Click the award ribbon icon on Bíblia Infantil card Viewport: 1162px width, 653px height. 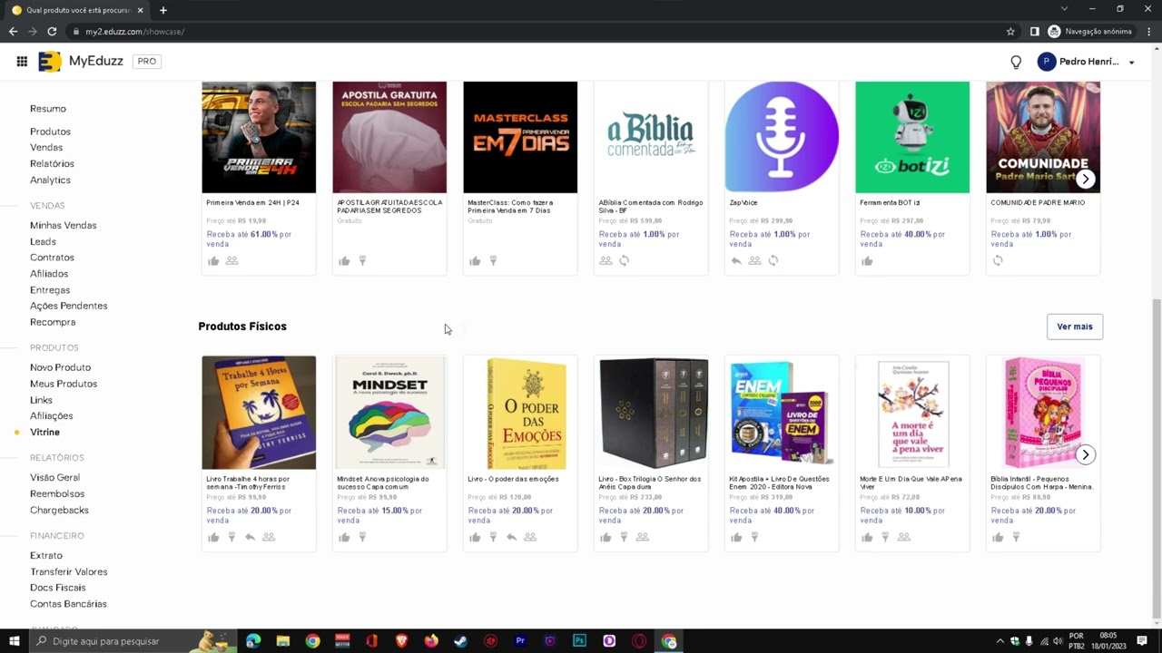(1016, 538)
